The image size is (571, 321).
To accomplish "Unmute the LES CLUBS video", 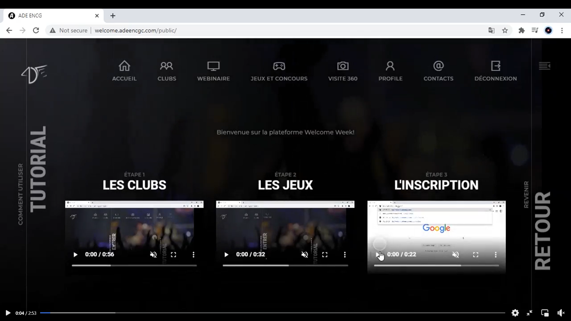I will point(153,255).
